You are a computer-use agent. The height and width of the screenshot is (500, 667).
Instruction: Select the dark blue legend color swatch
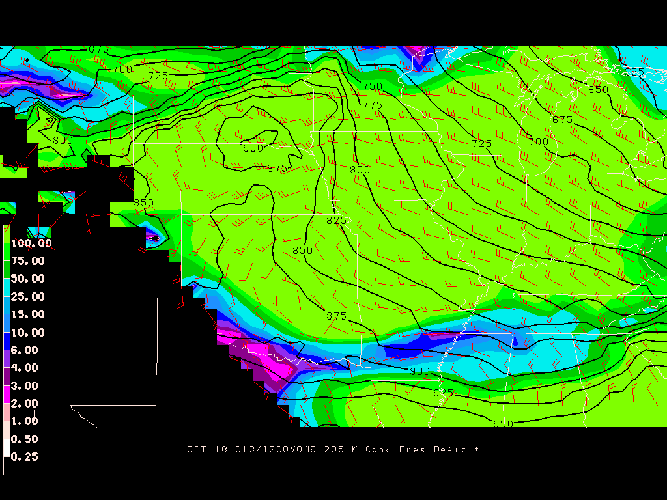[x=7, y=340]
